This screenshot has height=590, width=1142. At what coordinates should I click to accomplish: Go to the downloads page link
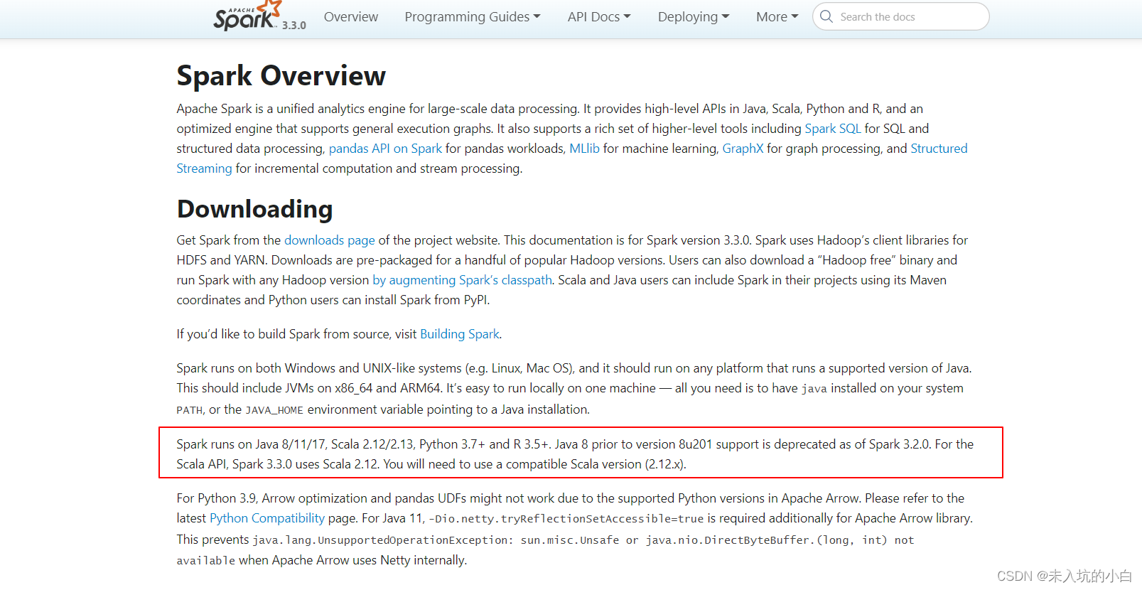coord(330,240)
